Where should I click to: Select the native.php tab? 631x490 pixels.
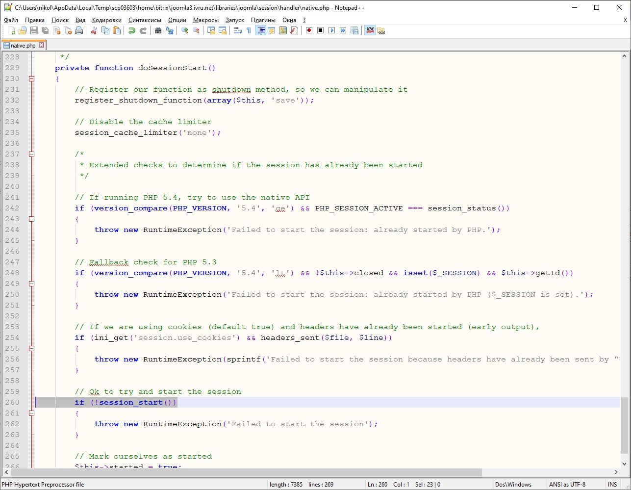point(23,45)
